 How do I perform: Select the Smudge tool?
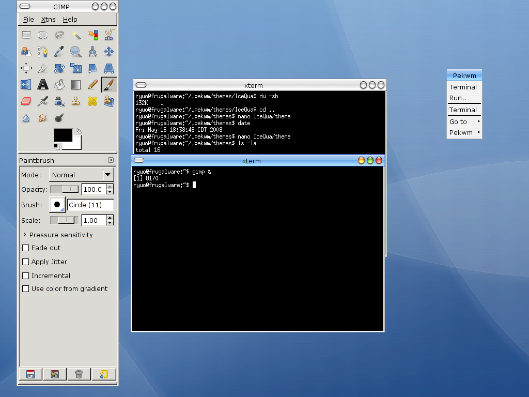pyautogui.click(x=42, y=118)
